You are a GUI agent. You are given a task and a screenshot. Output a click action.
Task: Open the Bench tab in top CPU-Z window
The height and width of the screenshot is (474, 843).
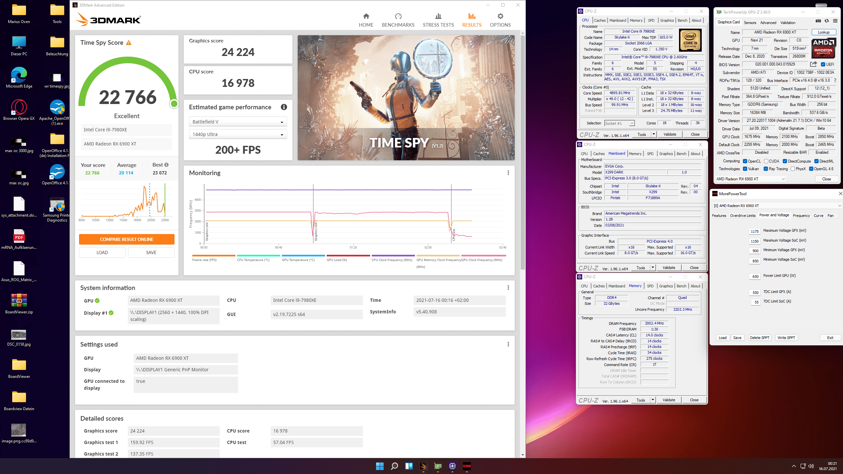click(682, 20)
